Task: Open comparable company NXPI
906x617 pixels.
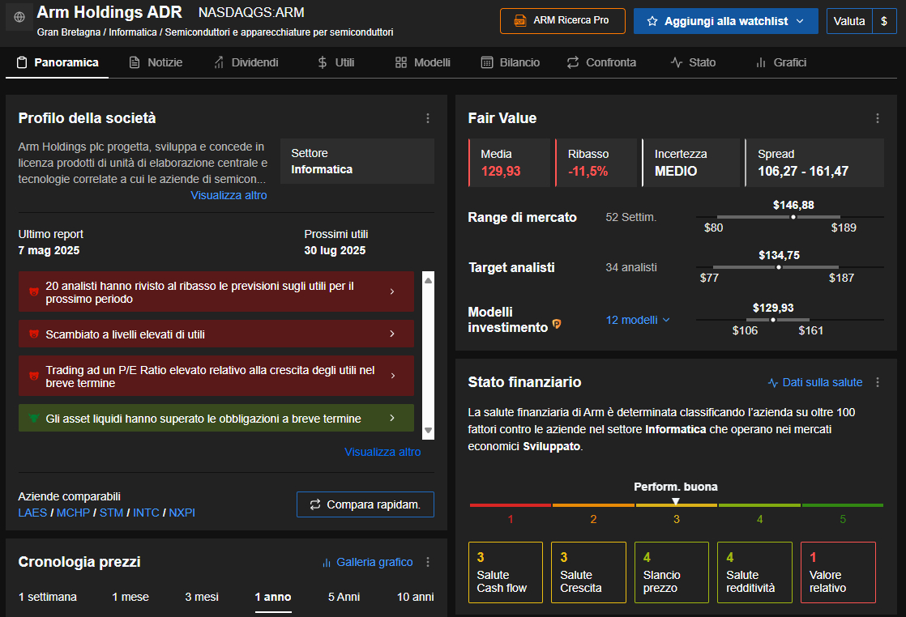Action: pos(182,513)
